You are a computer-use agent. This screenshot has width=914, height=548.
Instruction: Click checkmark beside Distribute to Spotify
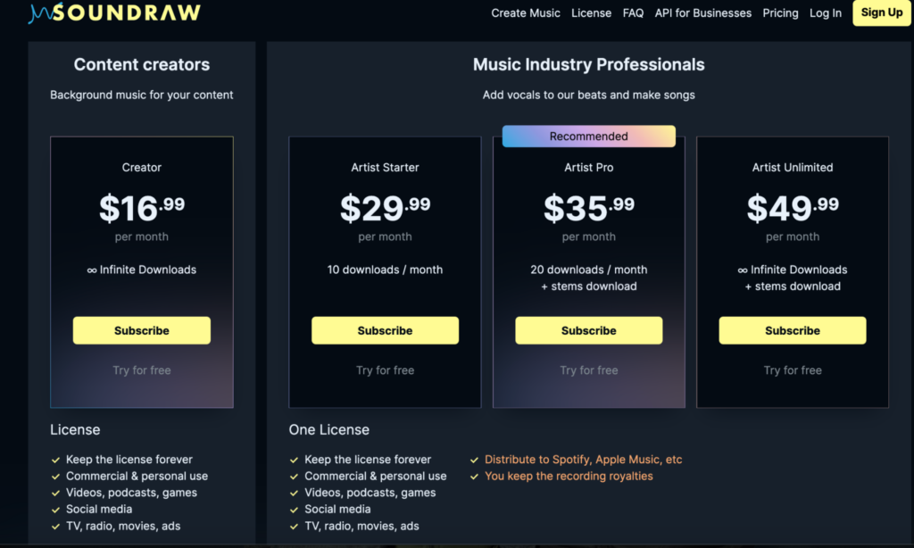coord(474,460)
